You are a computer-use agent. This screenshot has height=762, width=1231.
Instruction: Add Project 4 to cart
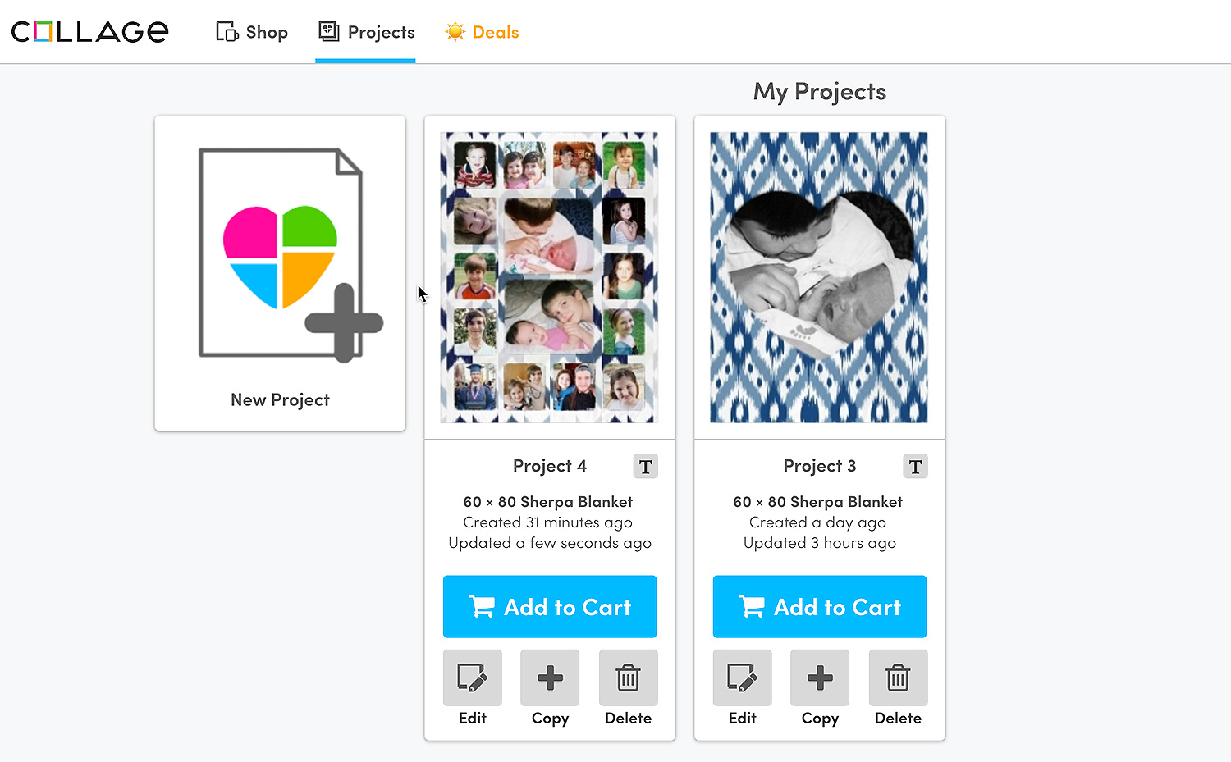pos(550,607)
